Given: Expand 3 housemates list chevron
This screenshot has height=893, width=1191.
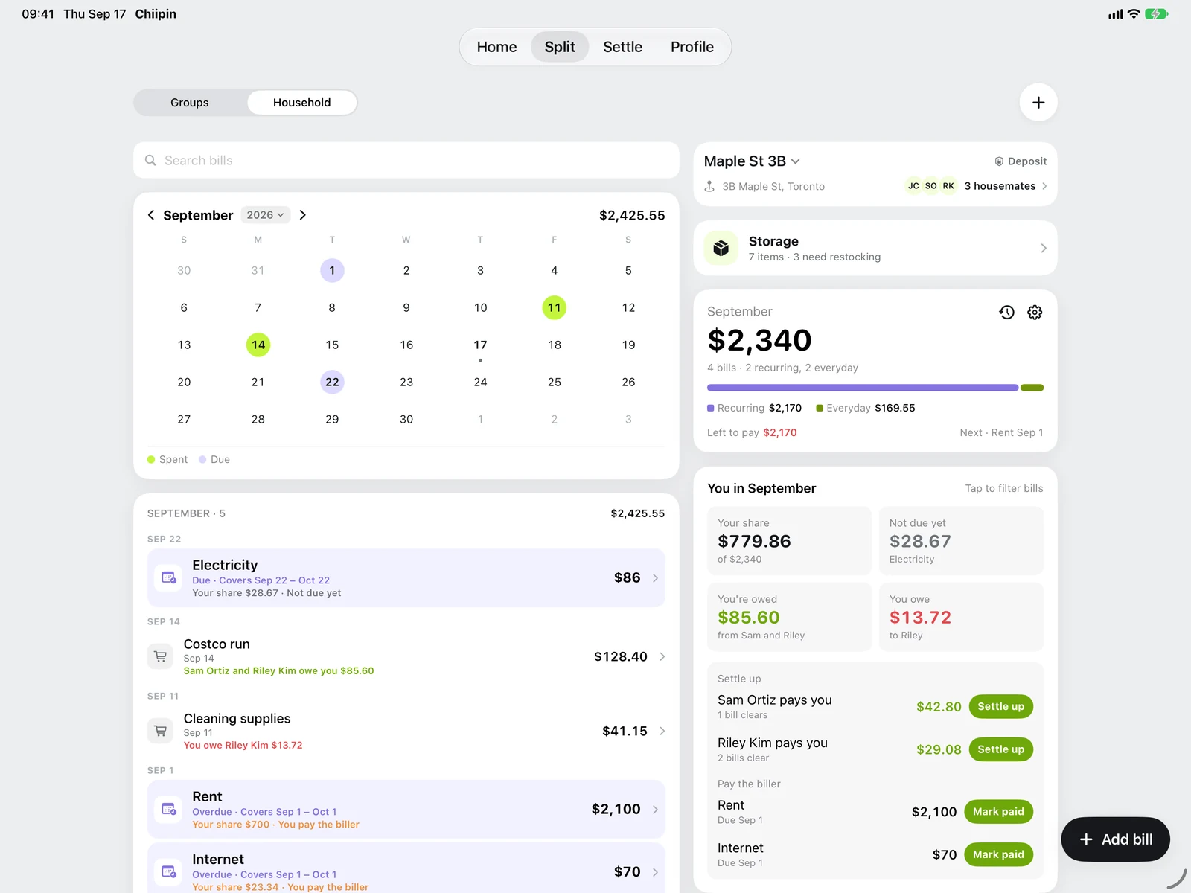Looking at the screenshot, I should pyautogui.click(x=1044, y=186).
